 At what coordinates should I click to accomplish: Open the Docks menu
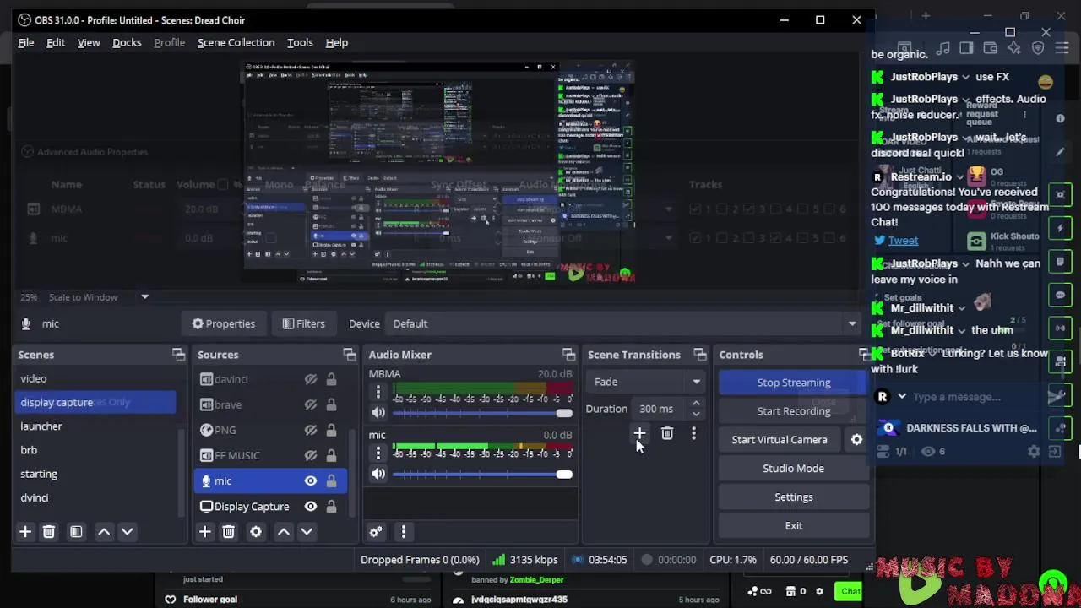point(127,42)
